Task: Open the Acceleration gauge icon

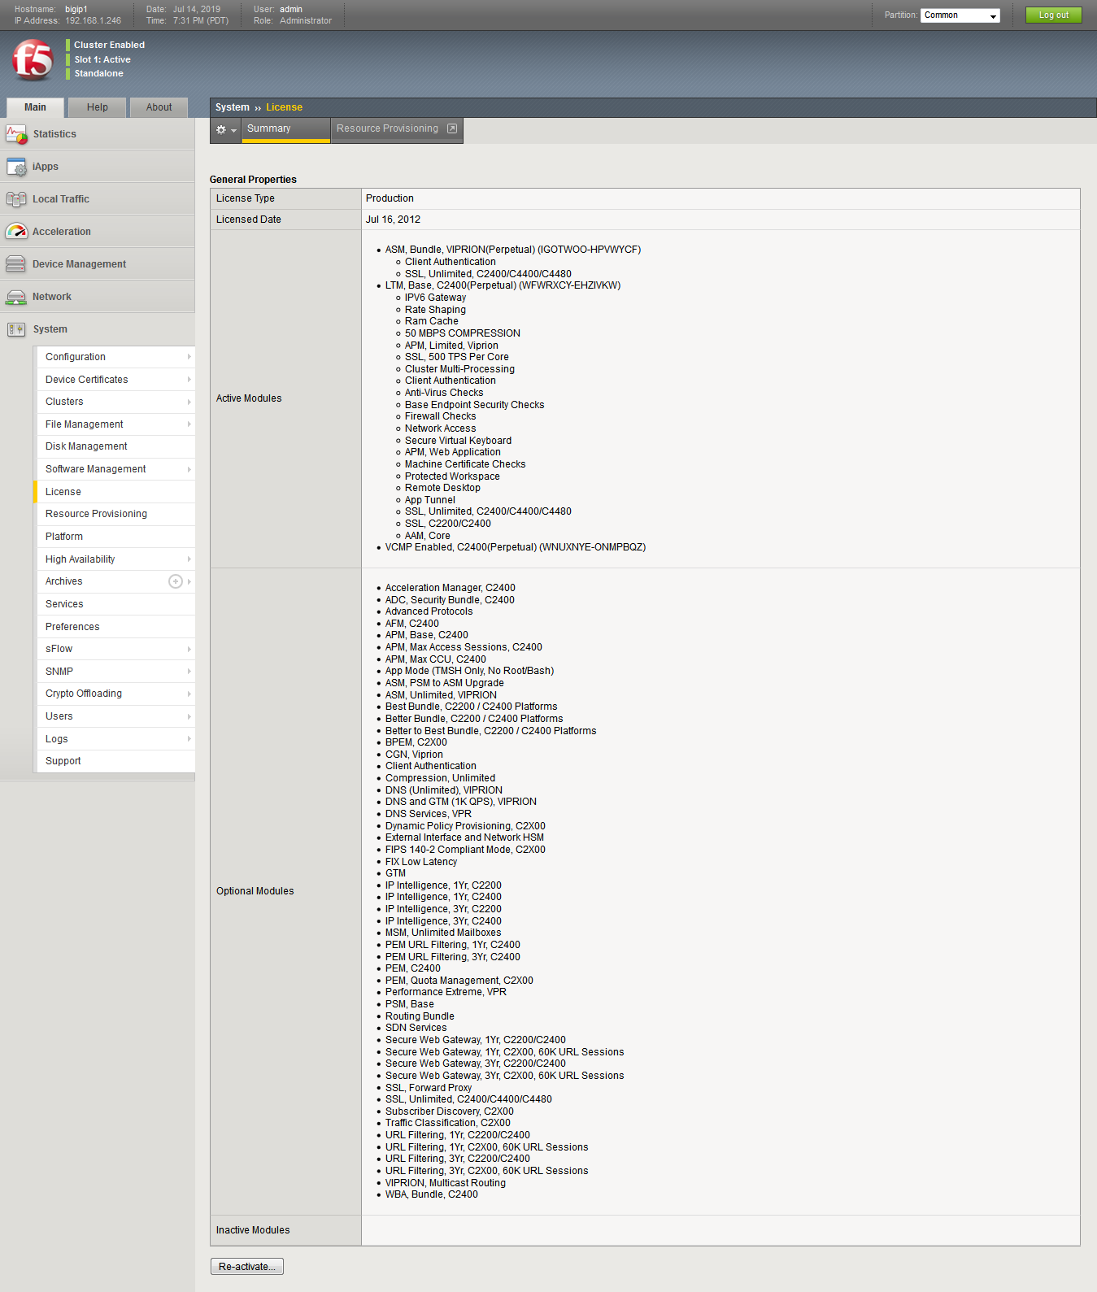Action: click(16, 232)
